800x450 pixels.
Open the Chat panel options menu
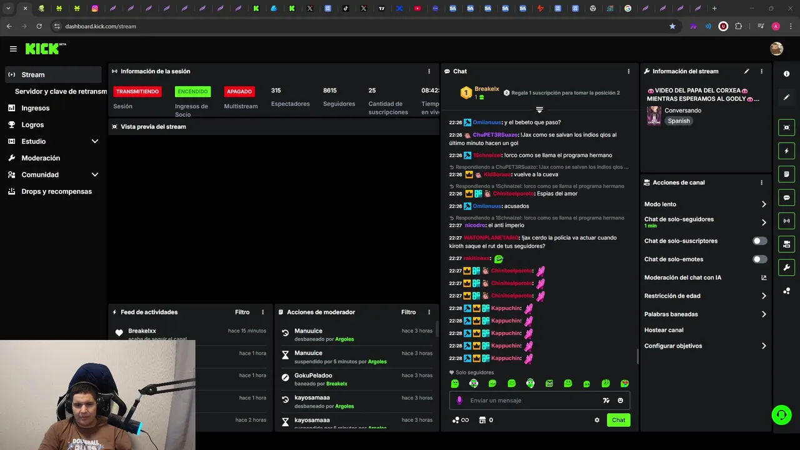click(628, 71)
